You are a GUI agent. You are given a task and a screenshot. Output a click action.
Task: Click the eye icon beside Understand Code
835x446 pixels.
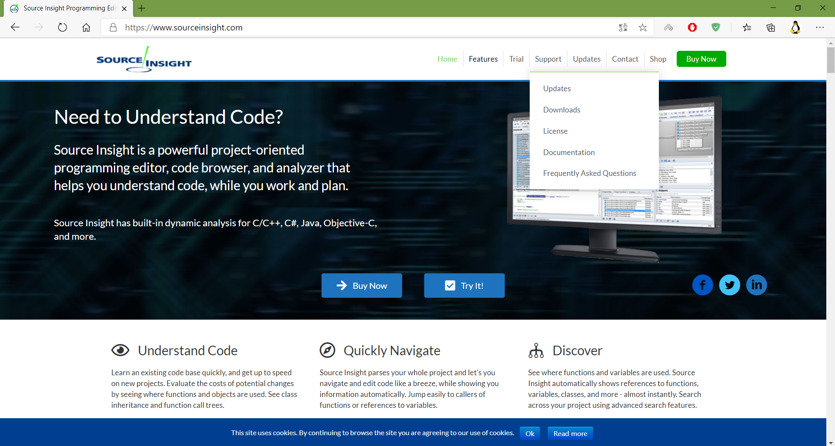tap(120, 350)
